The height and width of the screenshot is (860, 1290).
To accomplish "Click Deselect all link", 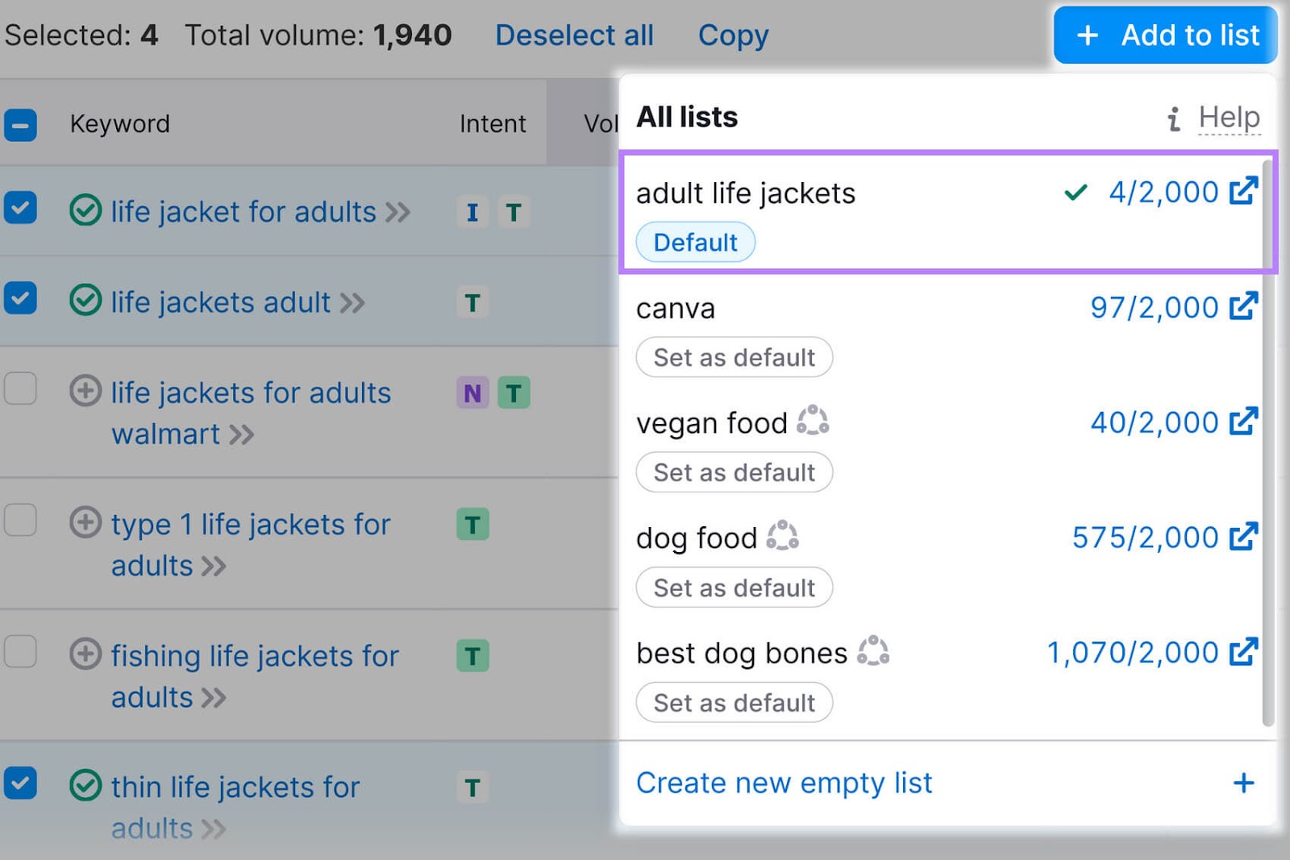I will (x=574, y=35).
